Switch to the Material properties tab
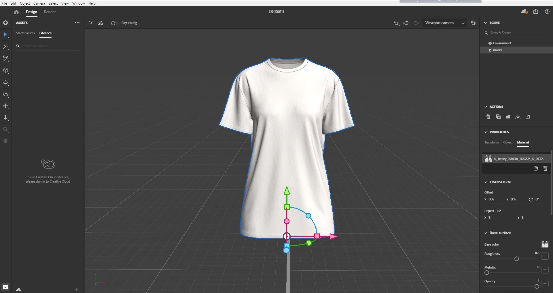 (x=523, y=142)
